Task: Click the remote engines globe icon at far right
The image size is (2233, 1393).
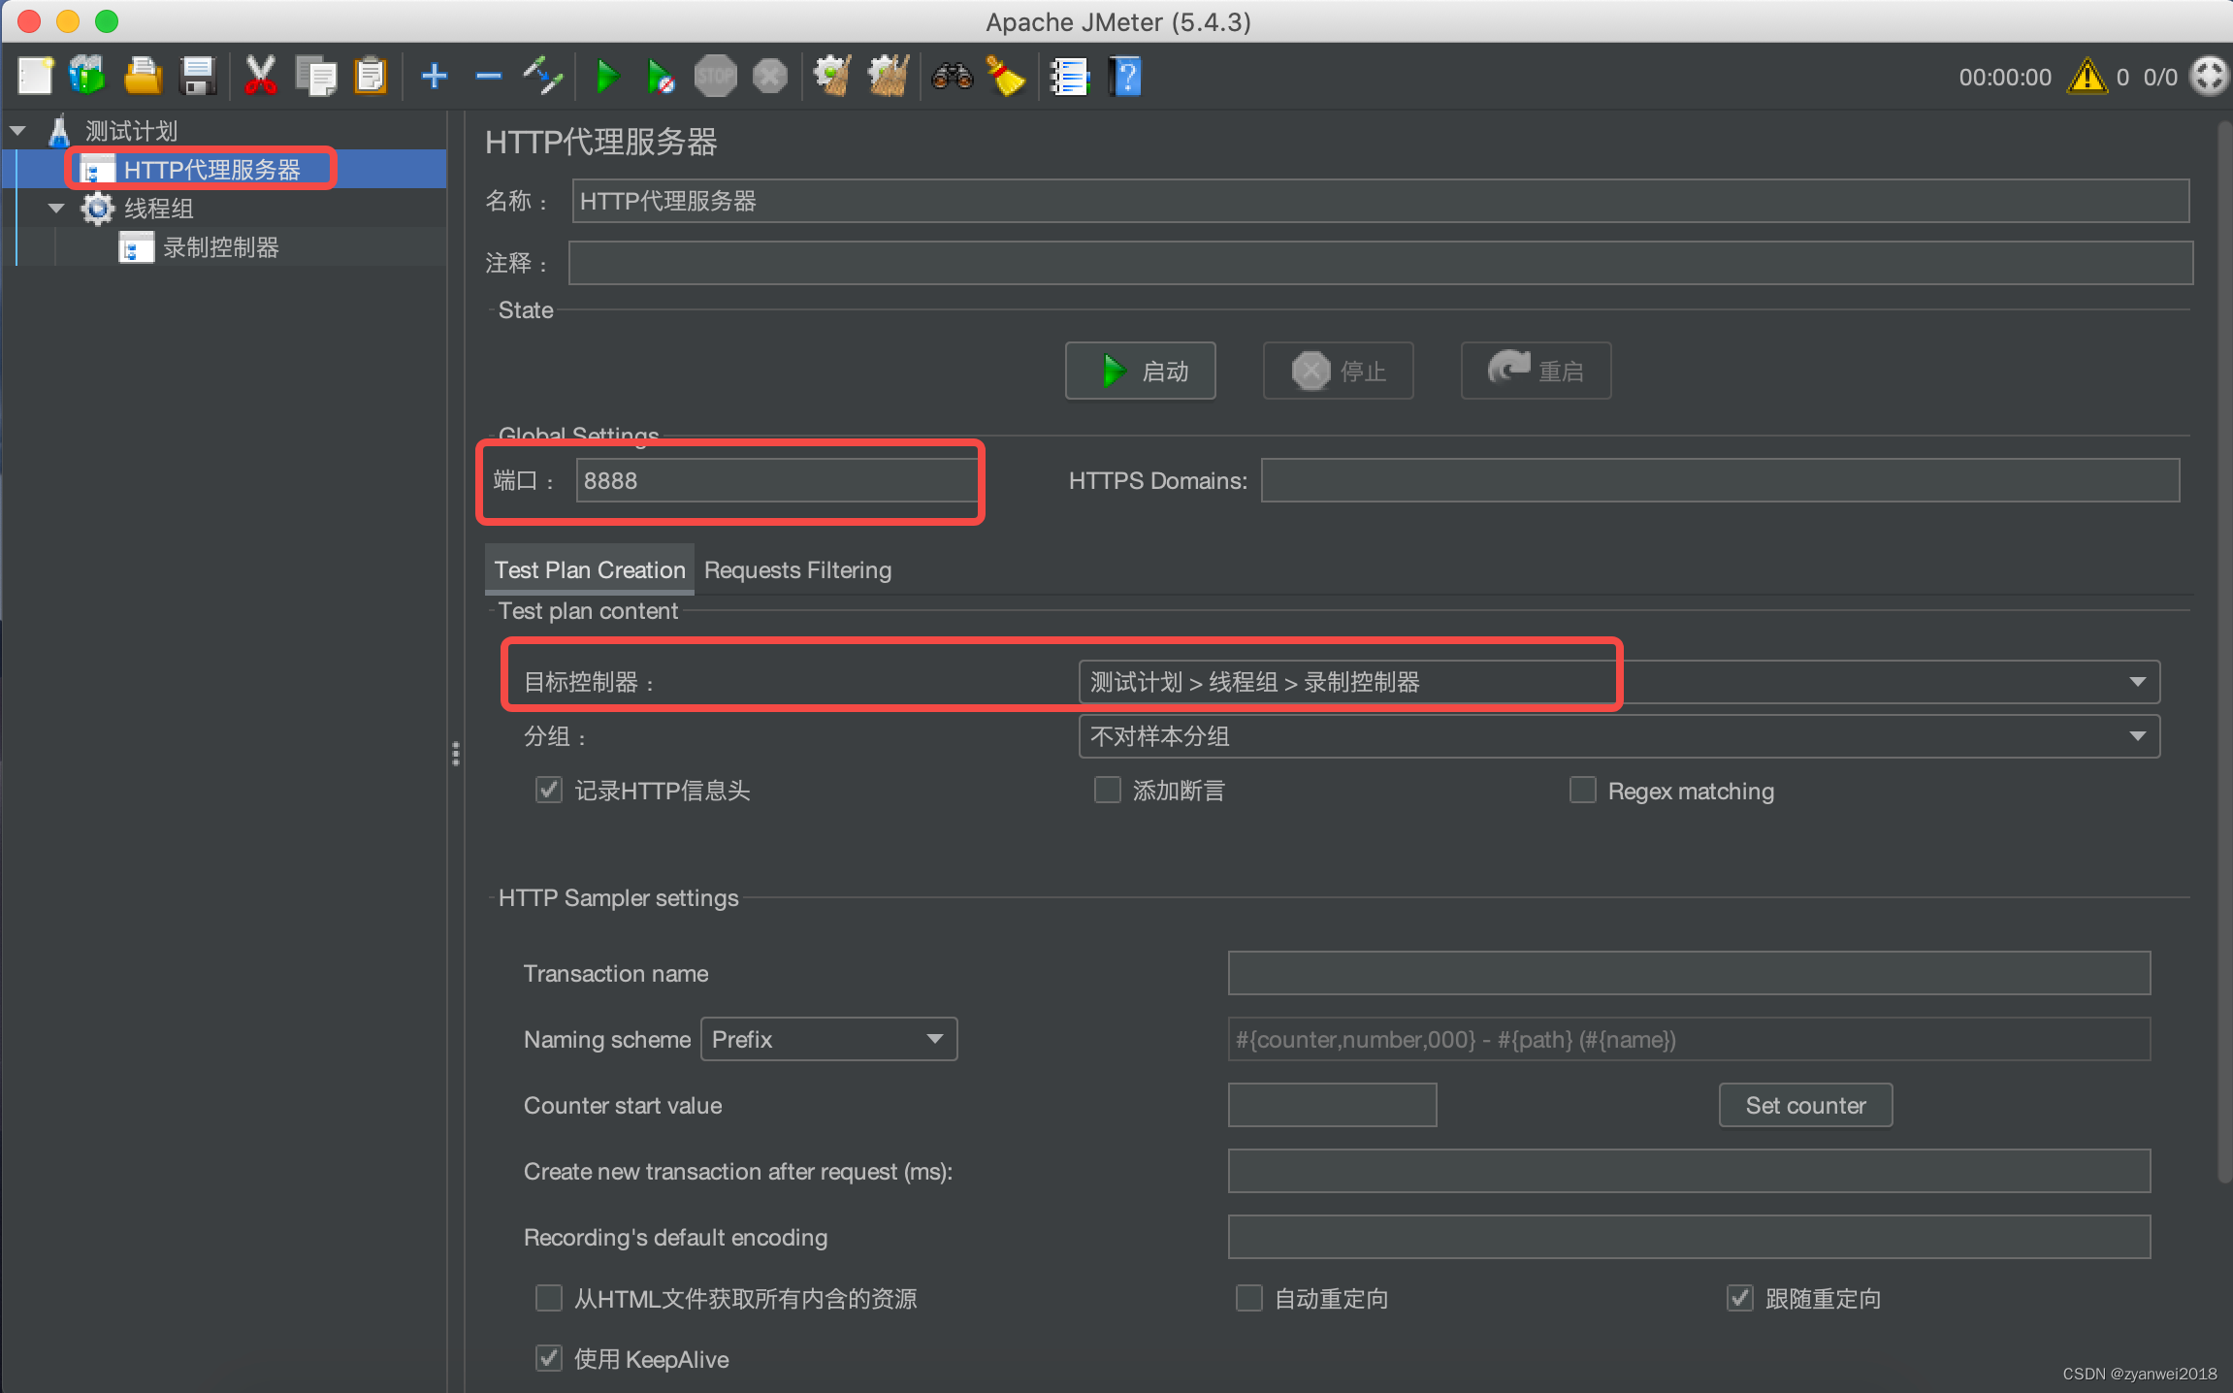Action: pos(2209,76)
